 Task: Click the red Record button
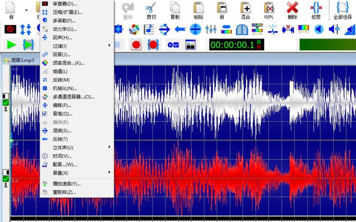pyautogui.click(x=136, y=45)
